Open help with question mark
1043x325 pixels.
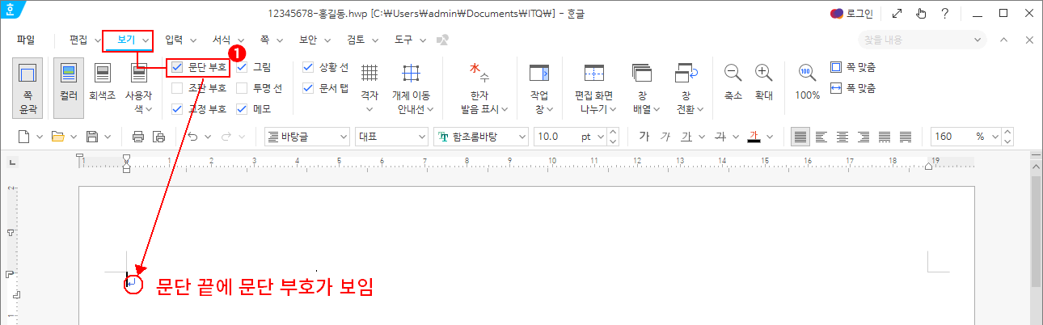[x=944, y=13]
